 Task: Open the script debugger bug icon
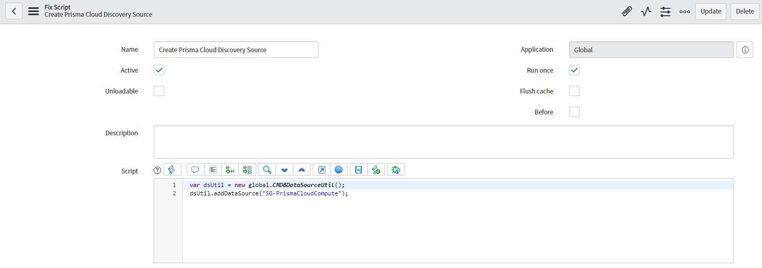(x=396, y=169)
